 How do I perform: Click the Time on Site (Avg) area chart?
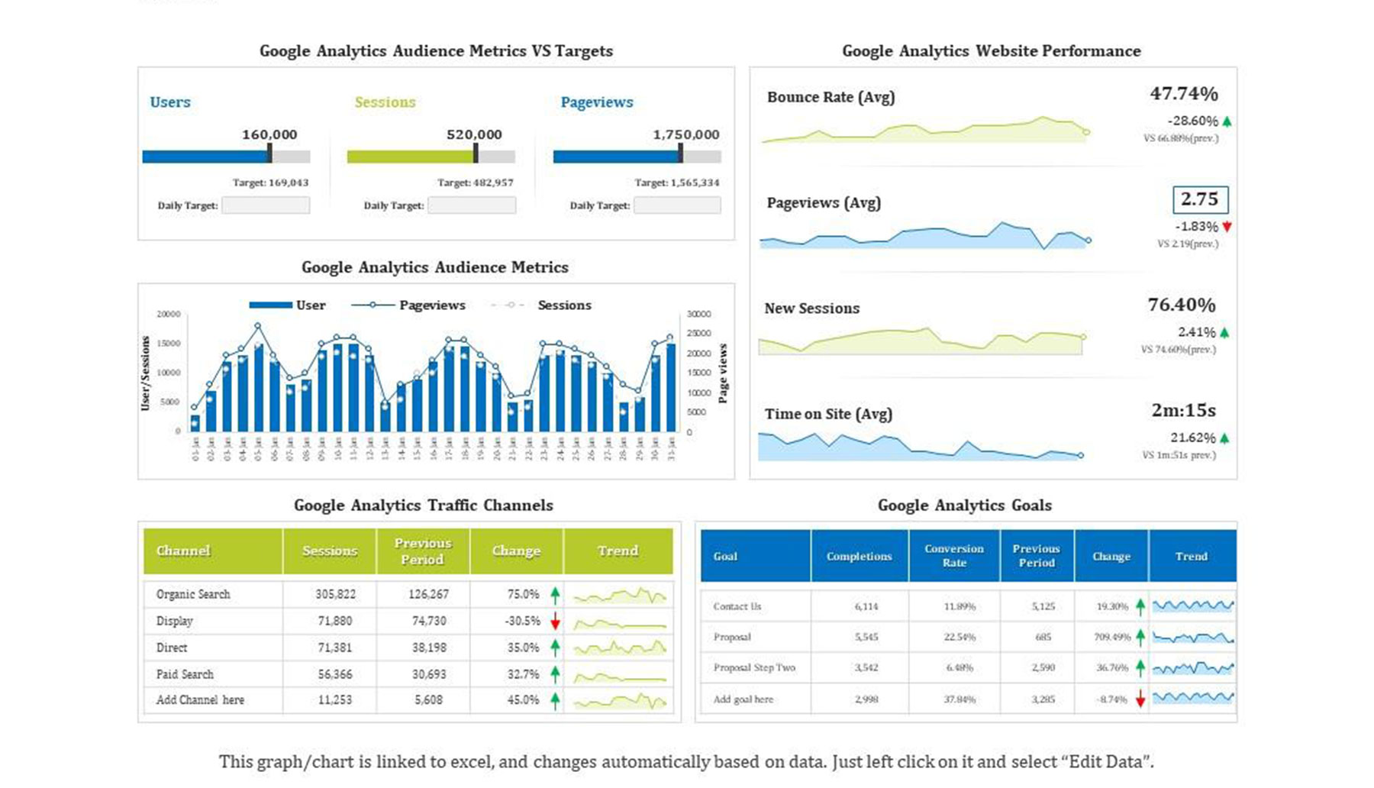pyautogui.click(x=920, y=447)
